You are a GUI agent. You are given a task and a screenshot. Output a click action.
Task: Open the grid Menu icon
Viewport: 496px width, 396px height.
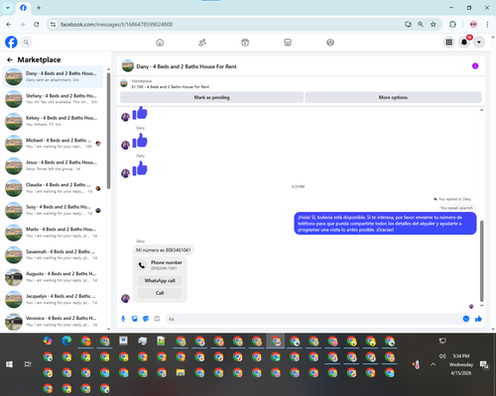449,43
